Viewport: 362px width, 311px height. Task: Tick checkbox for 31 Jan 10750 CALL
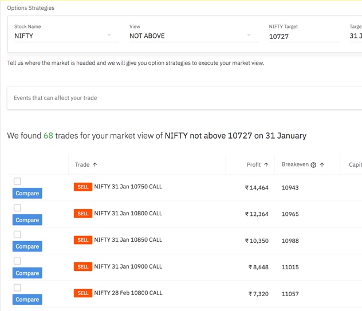tap(17, 181)
